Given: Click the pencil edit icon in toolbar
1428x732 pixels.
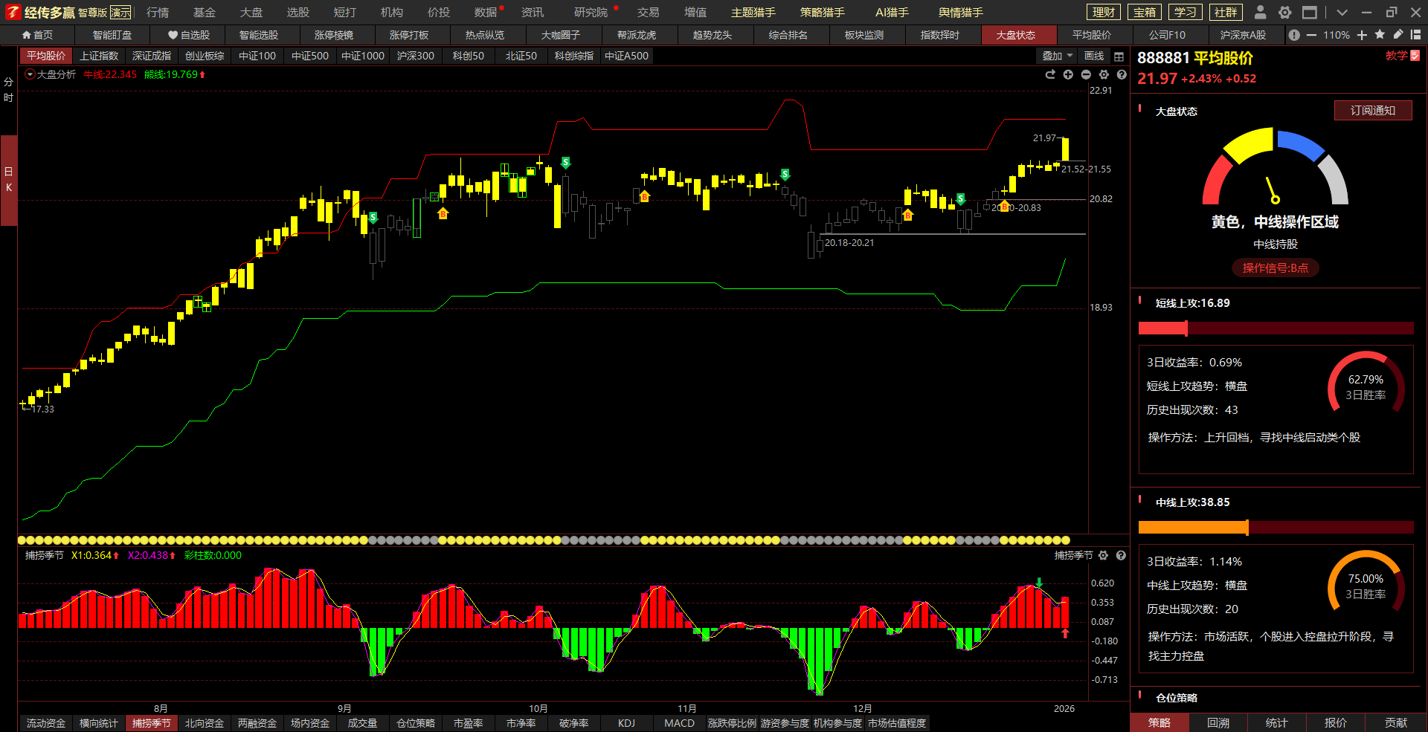Looking at the screenshot, I should click(x=1398, y=35).
